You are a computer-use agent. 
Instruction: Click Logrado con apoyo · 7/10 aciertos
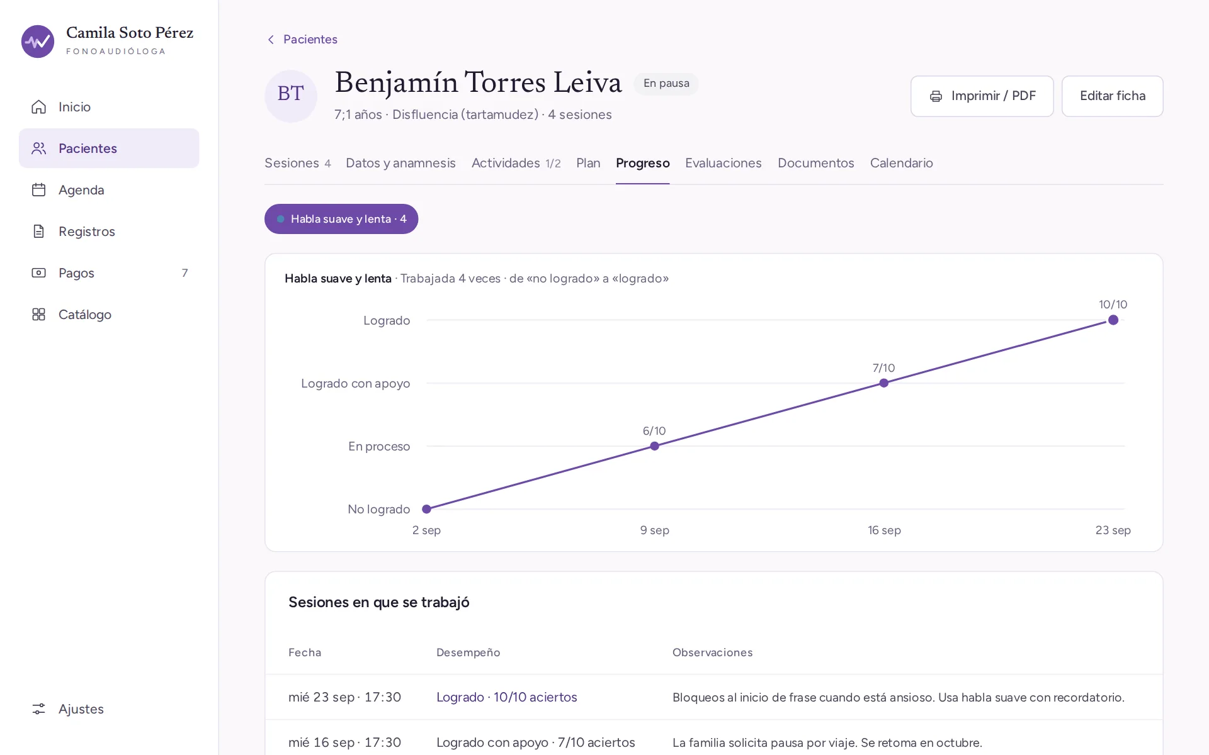pos(536,742)
